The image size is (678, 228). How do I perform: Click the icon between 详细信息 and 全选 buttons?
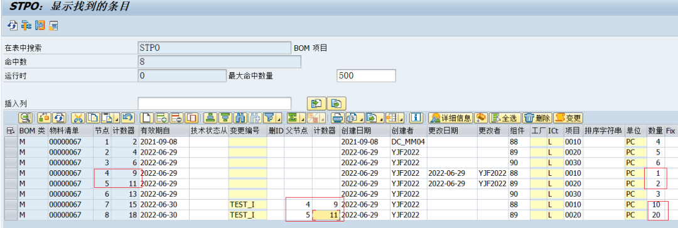point(481,117)
